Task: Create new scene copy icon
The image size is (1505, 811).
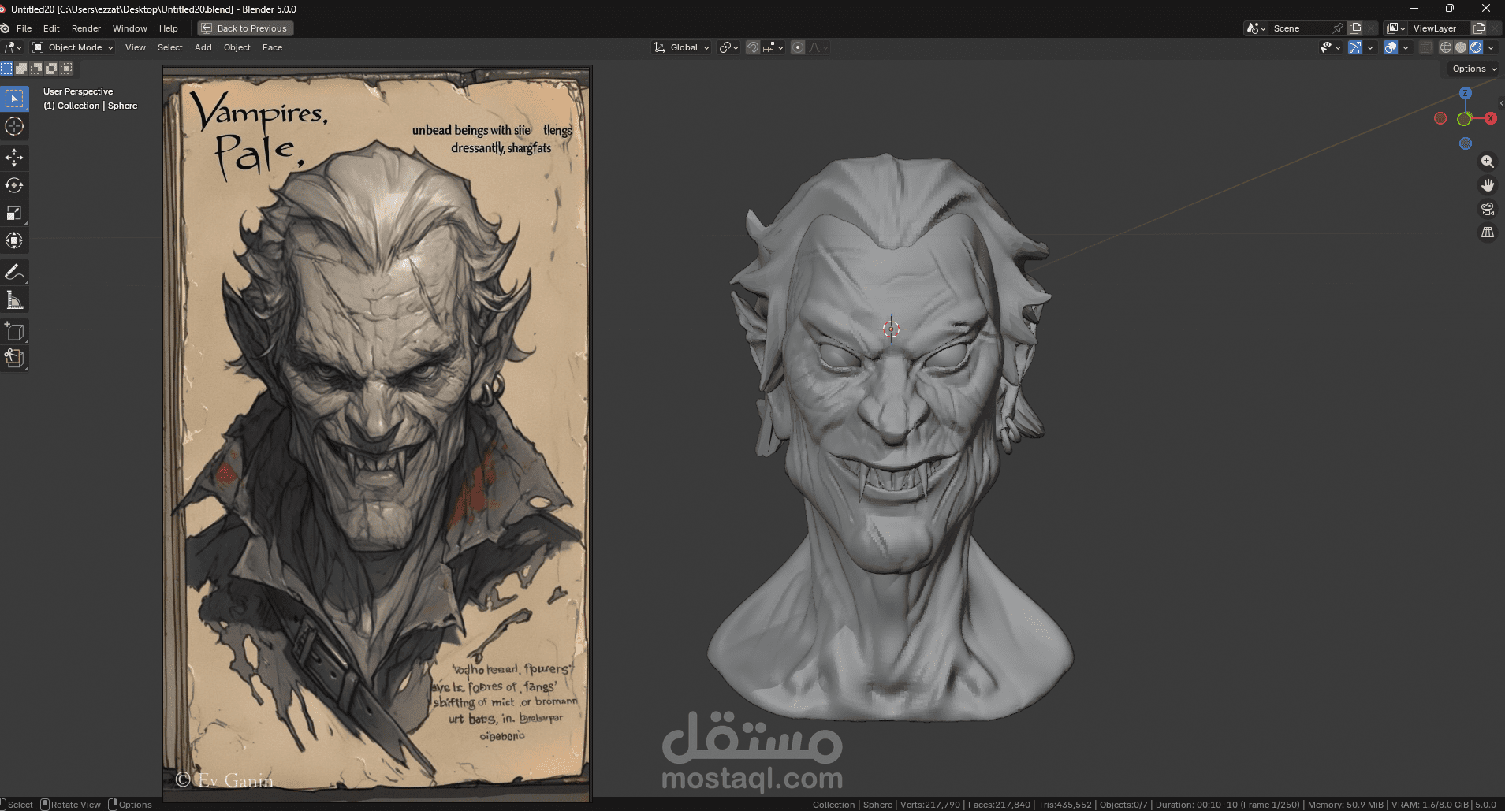Action: pyautogui.click(x=1355, y=28)
